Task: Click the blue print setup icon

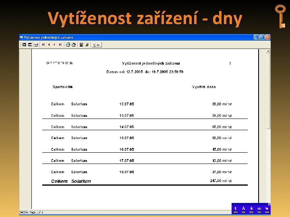Action: pos(68,45)
